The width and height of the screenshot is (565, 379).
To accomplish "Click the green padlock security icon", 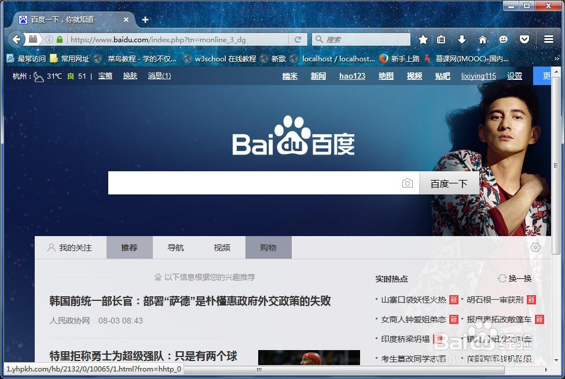I will [60, 39].
